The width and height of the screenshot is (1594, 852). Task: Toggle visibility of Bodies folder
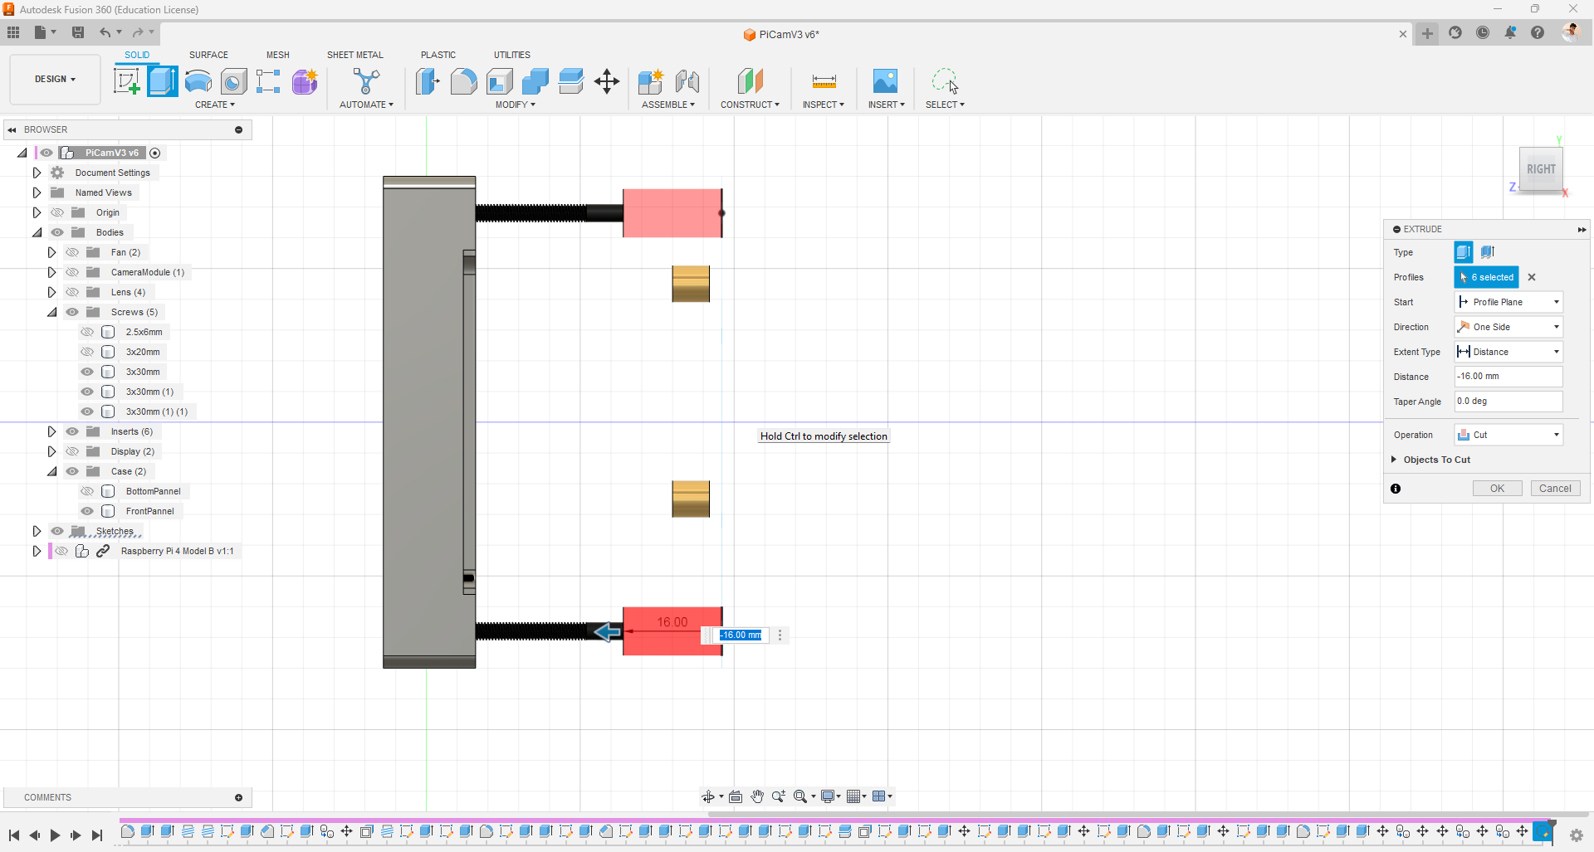[57, 232]
